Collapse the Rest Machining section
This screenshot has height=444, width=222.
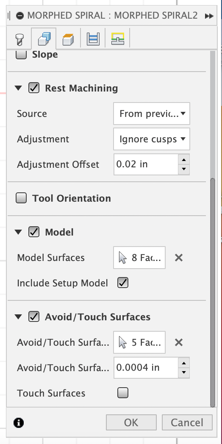tap(18, 88)
